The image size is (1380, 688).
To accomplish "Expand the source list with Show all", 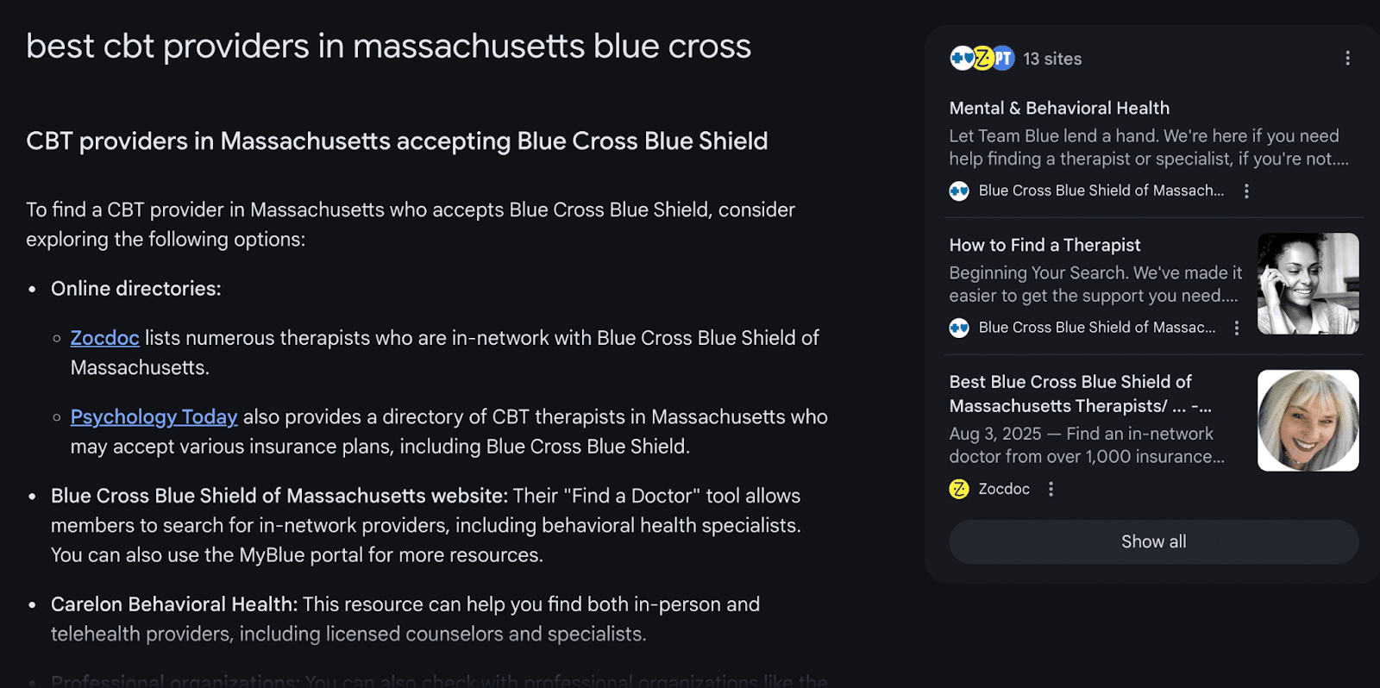I will [1153, 542].
